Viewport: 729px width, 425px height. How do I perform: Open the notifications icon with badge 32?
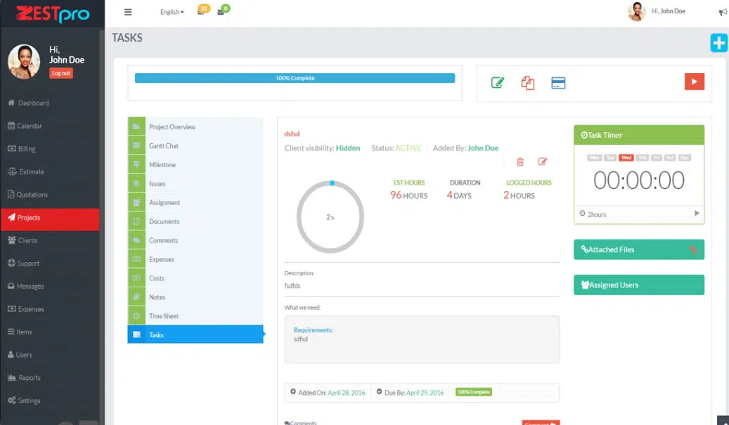point(201,11)
